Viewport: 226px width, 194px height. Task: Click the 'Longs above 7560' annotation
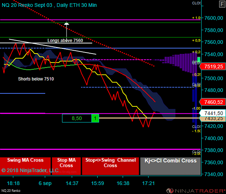(65, 41)
